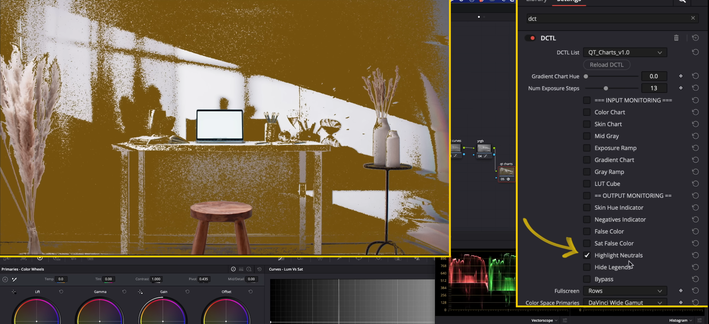Click the Gradient Chart Hue value field
709x324 pixels.
coord(654,76)
